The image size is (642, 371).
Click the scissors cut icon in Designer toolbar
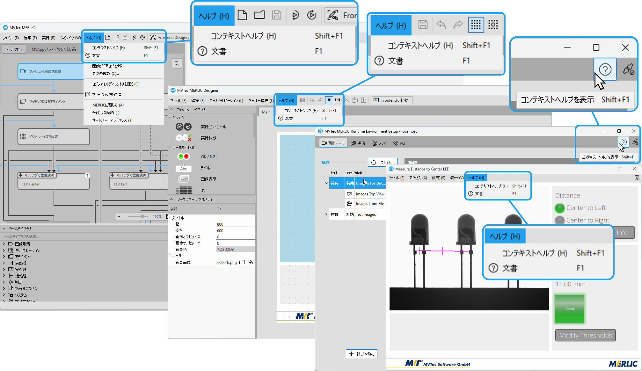(x=347, y=100)
